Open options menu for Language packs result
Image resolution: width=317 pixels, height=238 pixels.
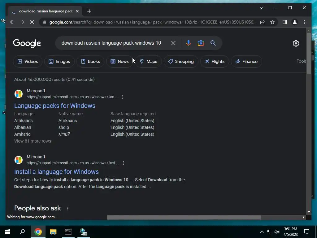122,97
